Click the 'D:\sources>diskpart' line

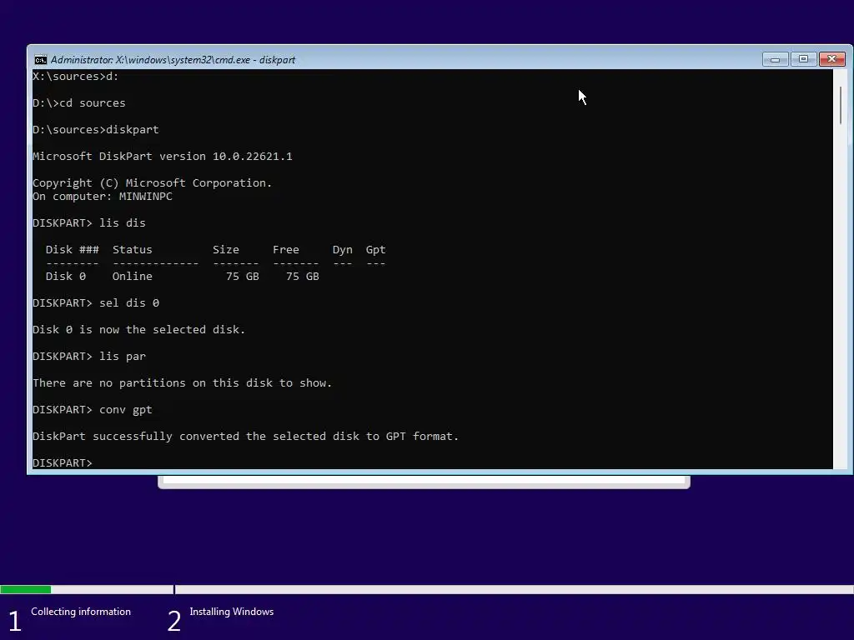click(x=96, y=129)
